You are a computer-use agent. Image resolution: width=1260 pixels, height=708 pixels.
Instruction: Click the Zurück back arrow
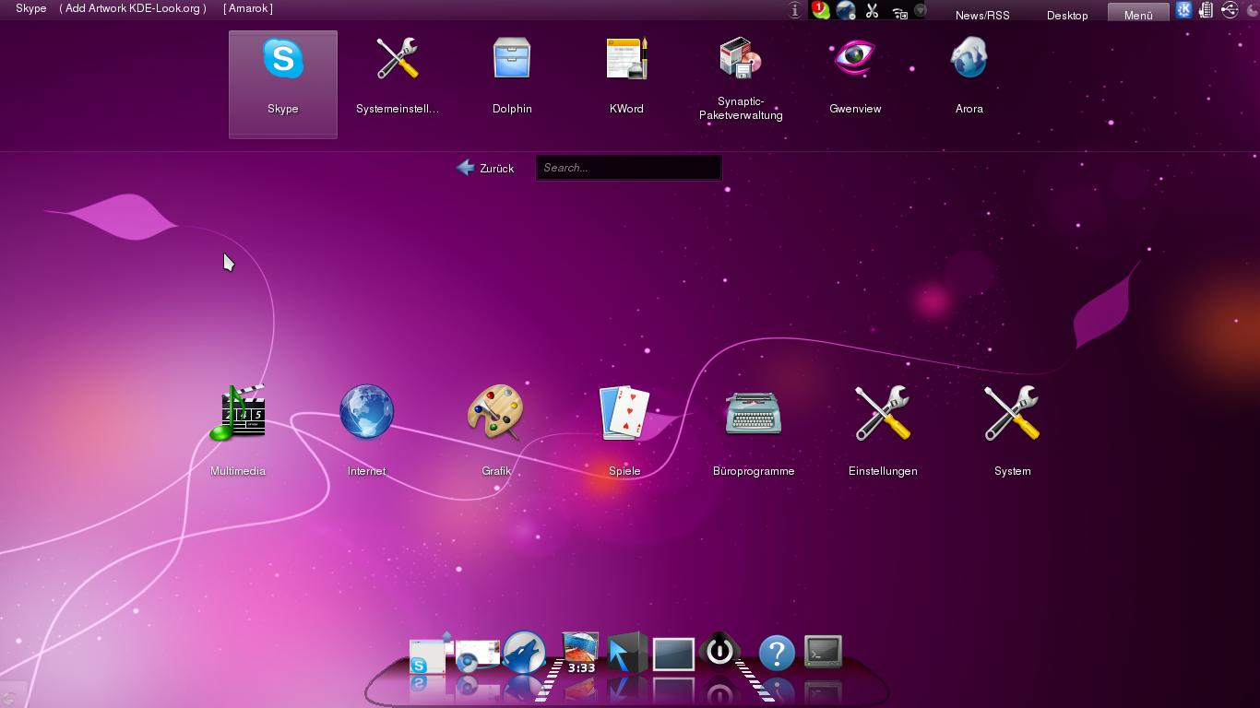point(485,168)
